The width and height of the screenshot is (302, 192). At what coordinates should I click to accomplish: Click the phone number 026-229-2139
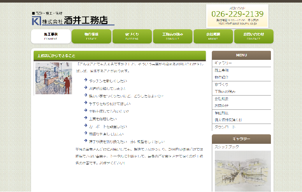tap(237, 14)
